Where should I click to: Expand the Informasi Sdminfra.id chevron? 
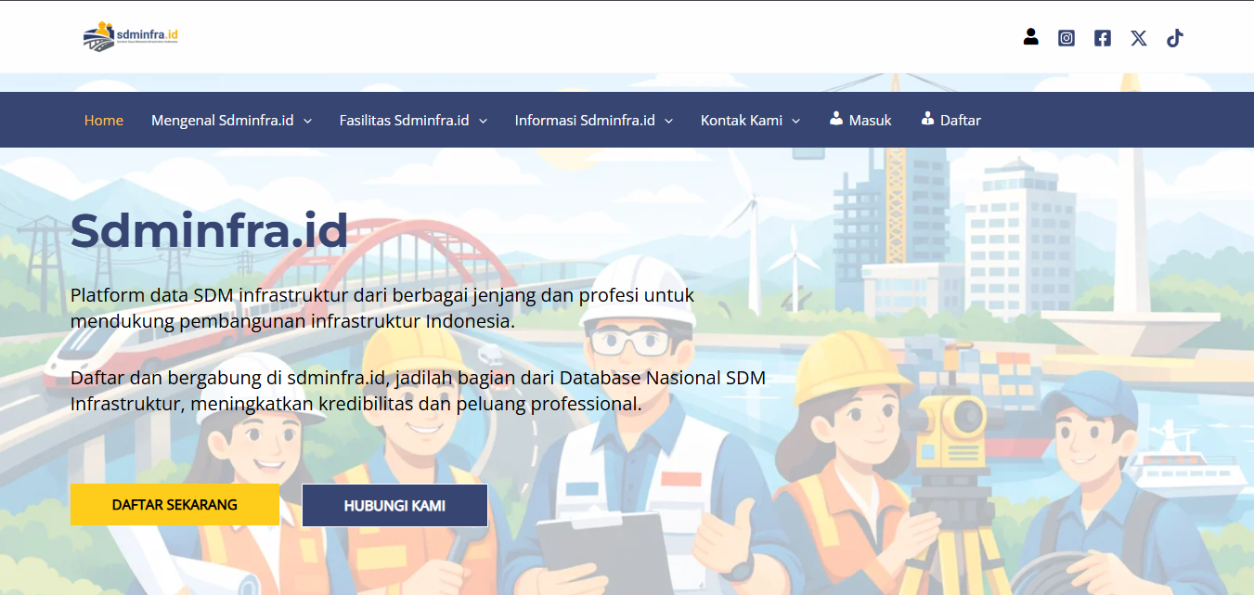tap(668, 121)
